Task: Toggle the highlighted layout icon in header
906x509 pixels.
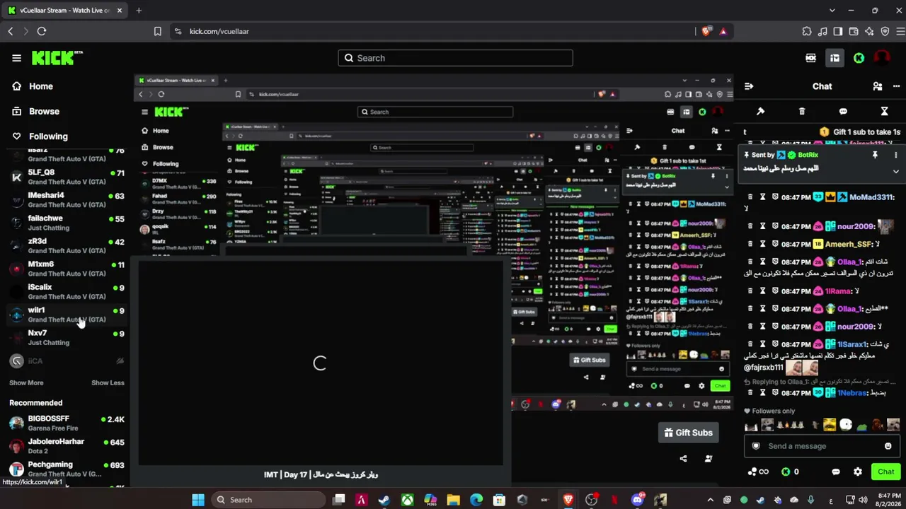Action: point(835,58)
